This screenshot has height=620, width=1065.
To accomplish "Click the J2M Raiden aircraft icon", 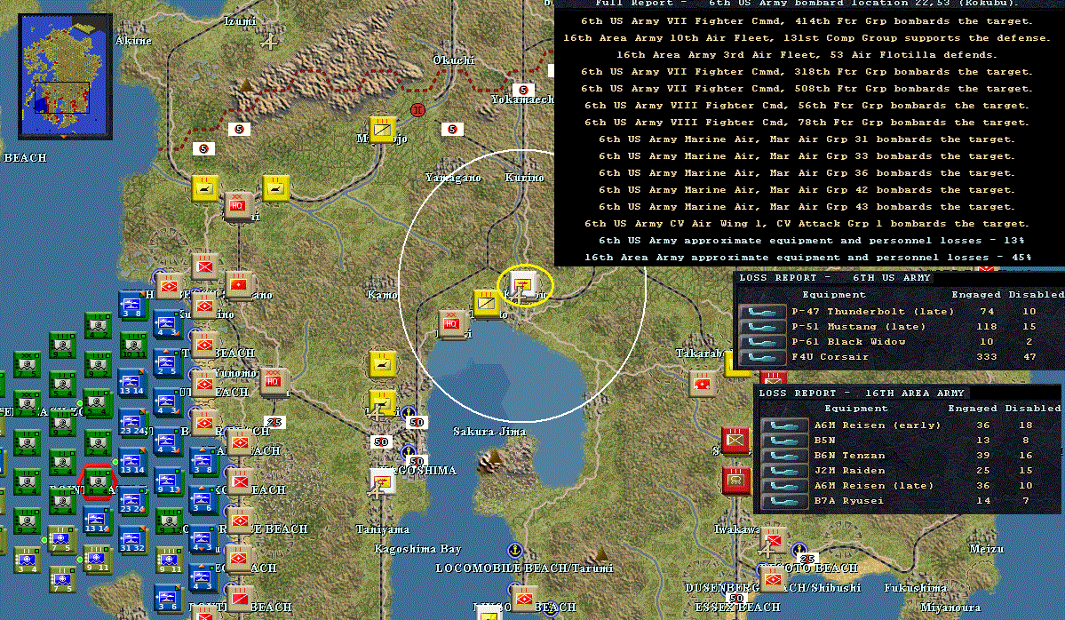I will (783, 471).
